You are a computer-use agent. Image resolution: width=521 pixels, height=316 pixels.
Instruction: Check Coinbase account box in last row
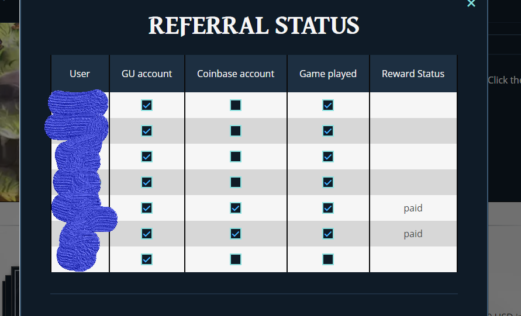tap(236, 259)
